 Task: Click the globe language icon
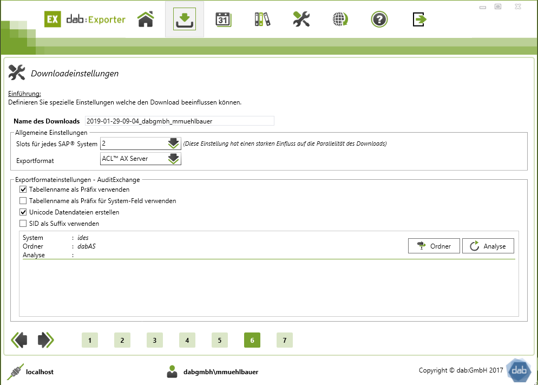(x=340, y=19)
